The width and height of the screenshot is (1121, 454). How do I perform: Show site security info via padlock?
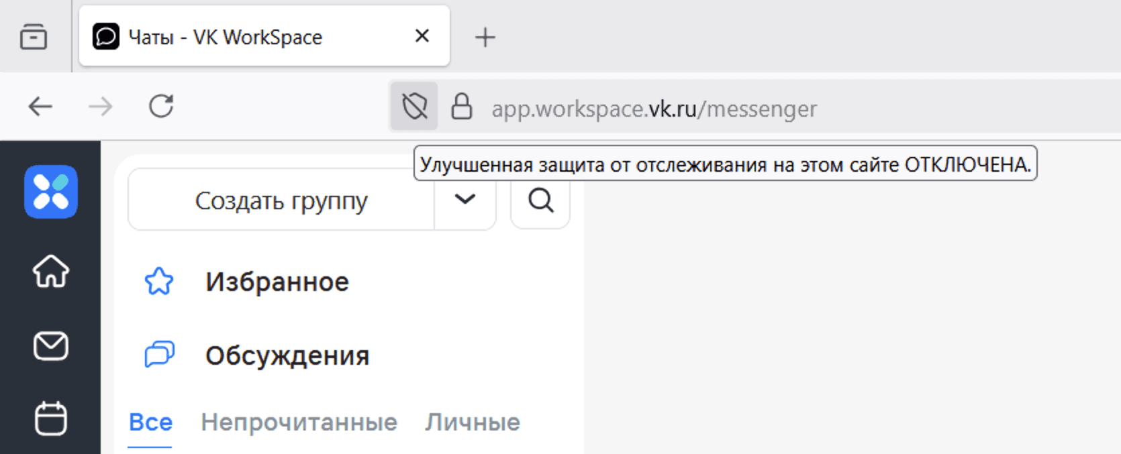pos(461,106)
